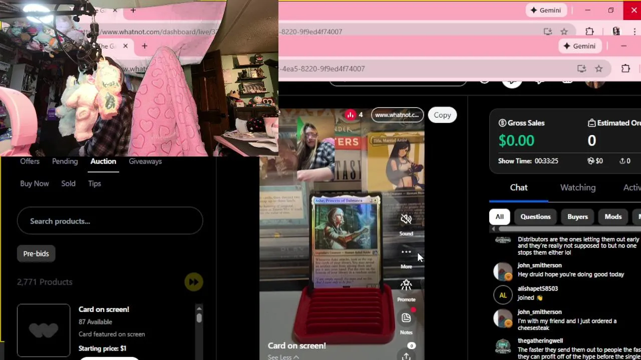Bookmark page with star in back window
Viewport: 641px width, 360px height.
(x=564, y=31)
